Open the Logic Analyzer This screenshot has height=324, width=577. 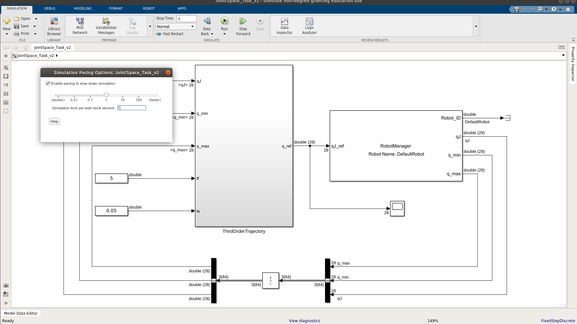[x=310, y=26]
